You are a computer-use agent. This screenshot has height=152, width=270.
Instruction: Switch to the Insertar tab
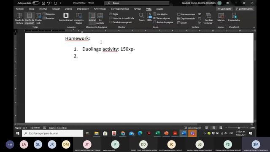[43, 9]
